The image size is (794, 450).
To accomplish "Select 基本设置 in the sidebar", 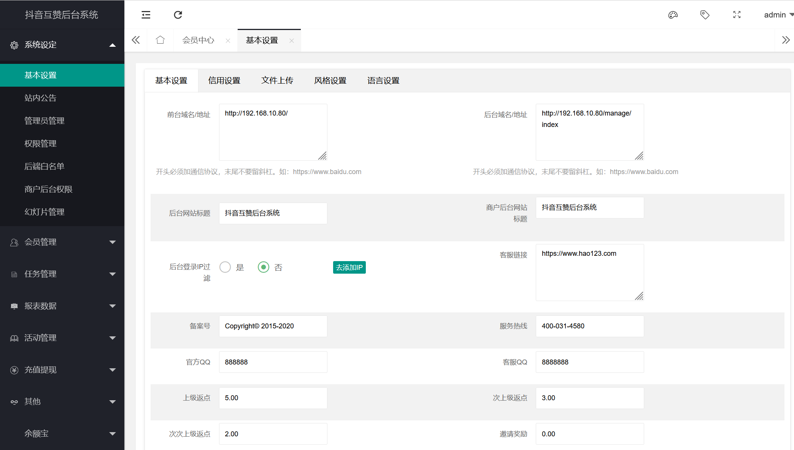I will point(62,75).
